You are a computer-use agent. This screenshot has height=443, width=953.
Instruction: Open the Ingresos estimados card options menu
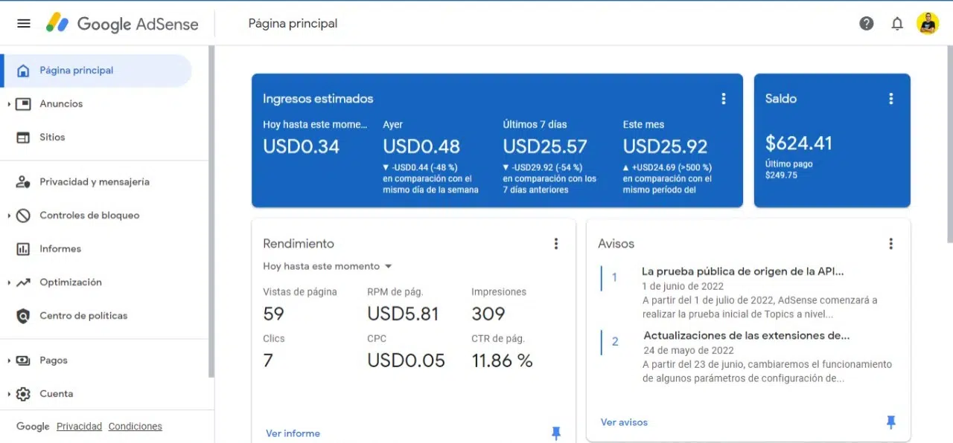(x=724, y=99)
